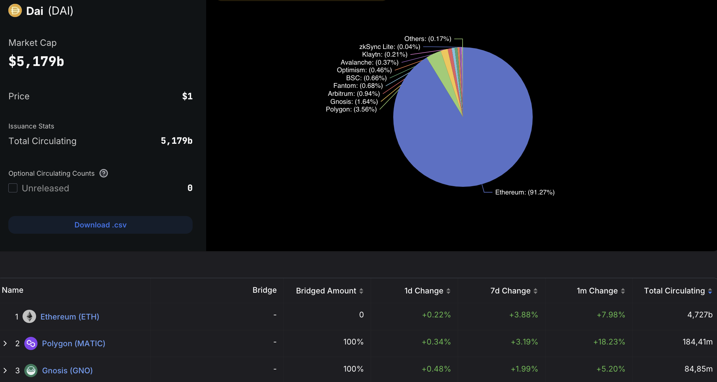717x382 pixels.
Task: Click the 1m Change column header label
Action: click(597, 291)
